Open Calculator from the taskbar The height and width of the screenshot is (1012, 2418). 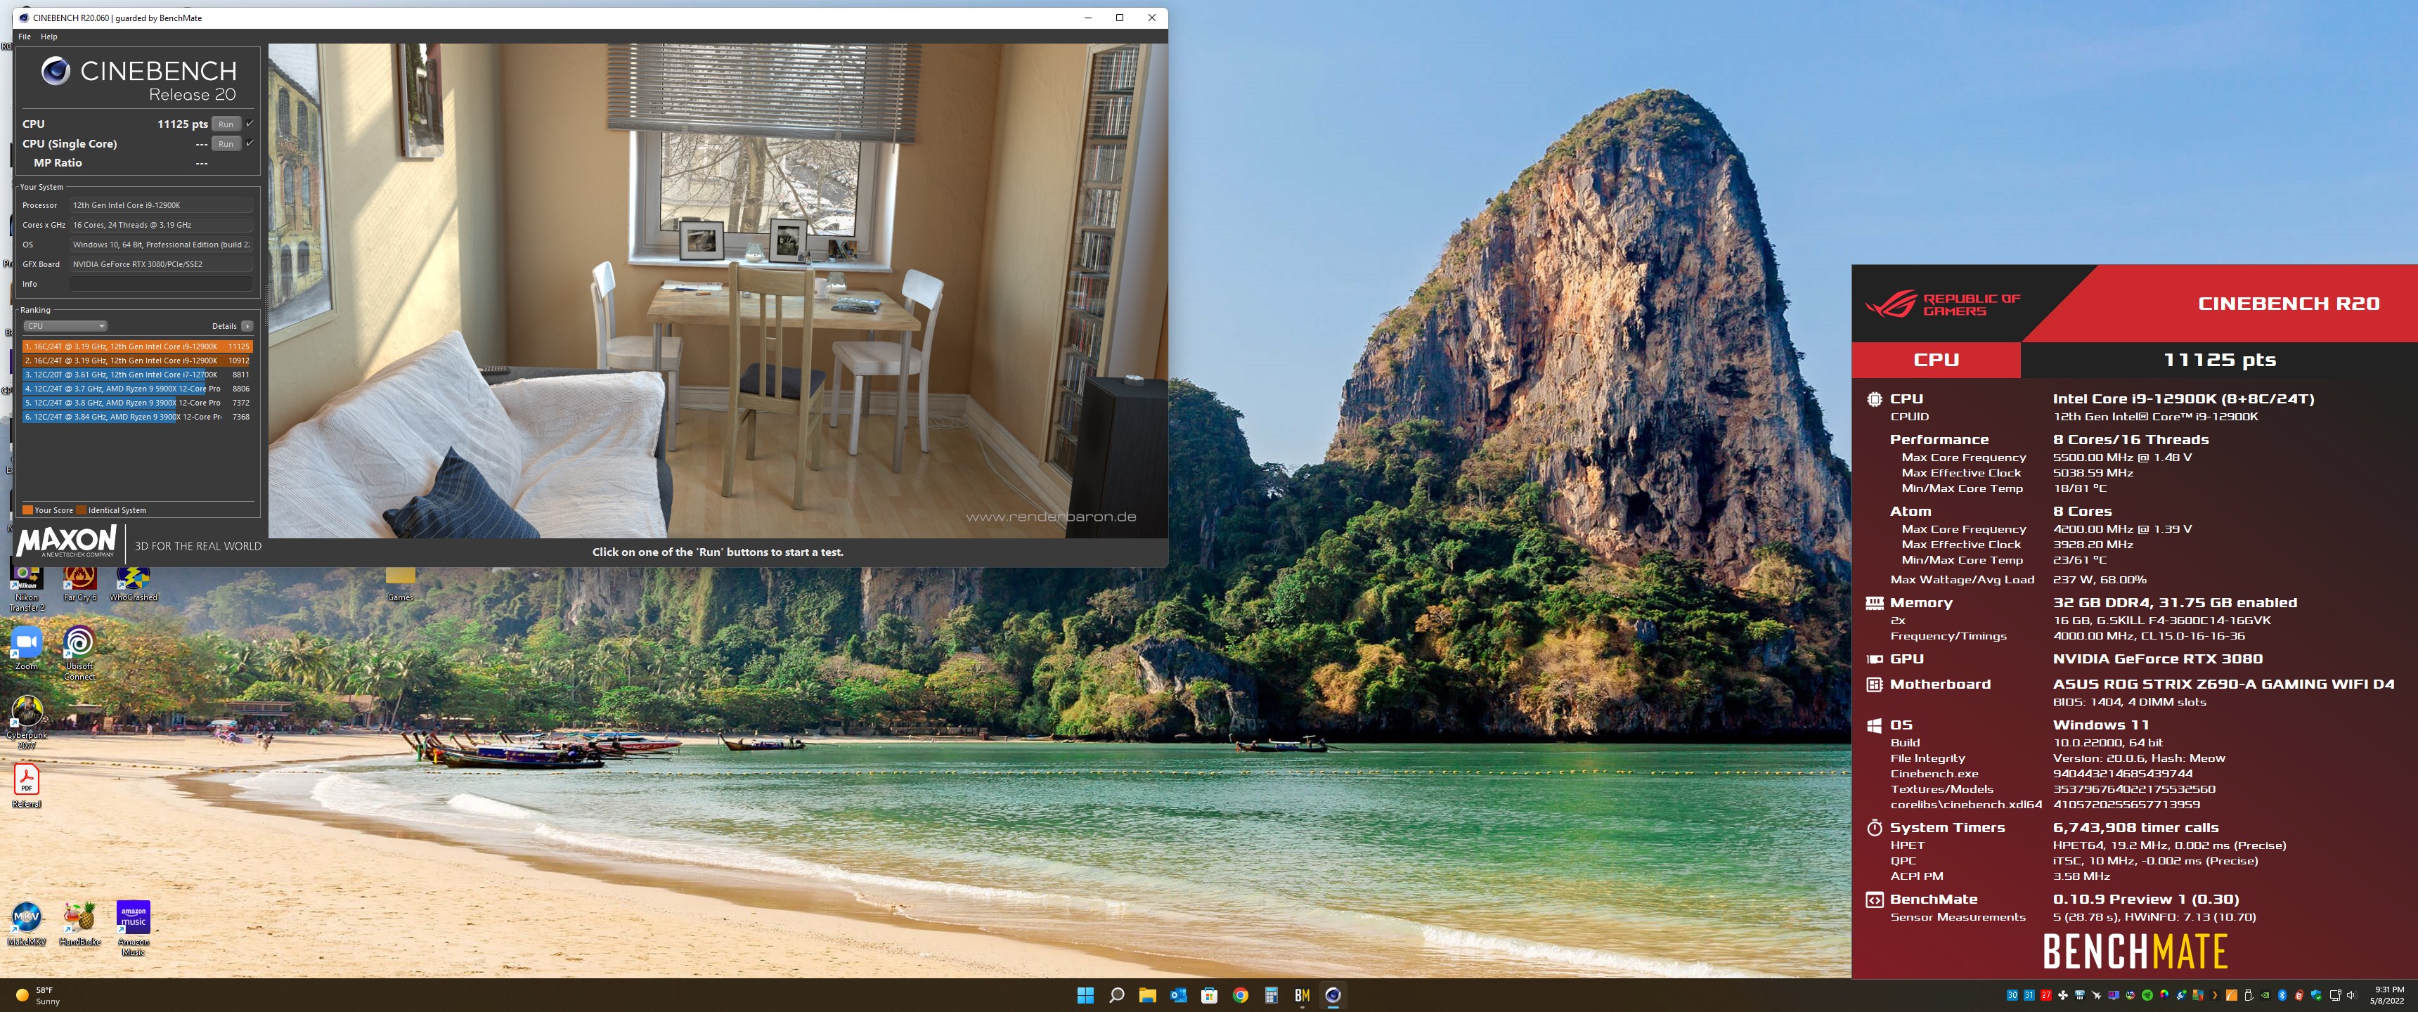pyautogui.click(x=1271, y=995)
